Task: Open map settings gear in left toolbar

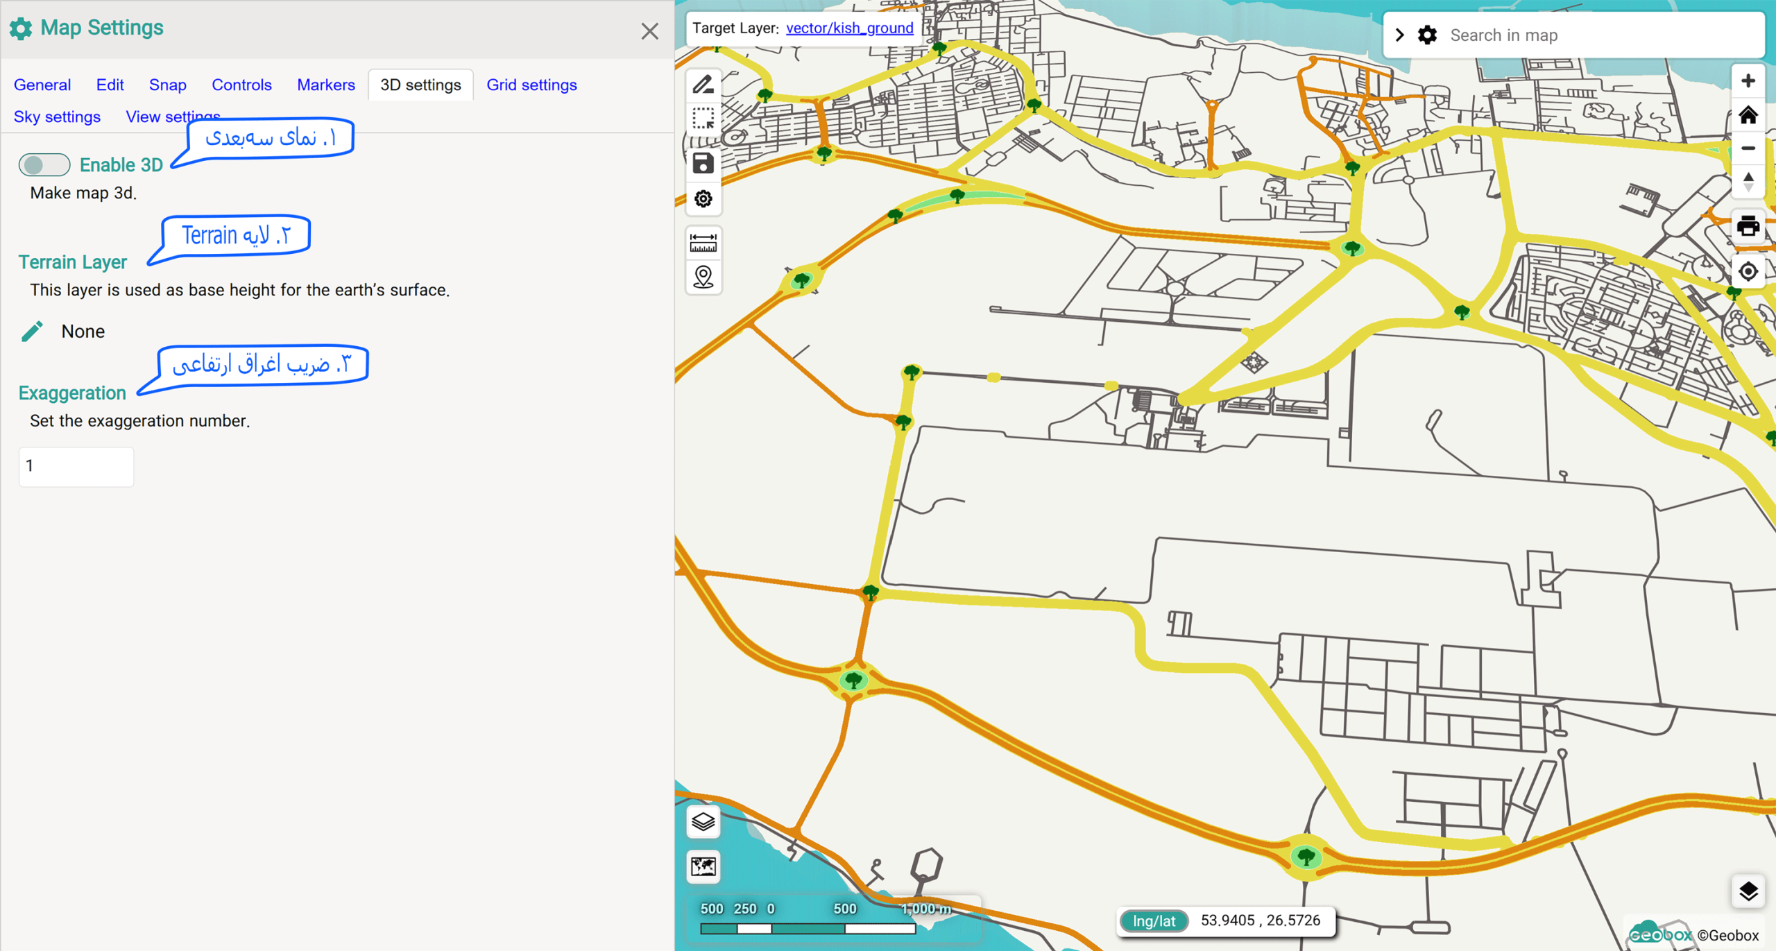Action: click(x=703, y=199)
